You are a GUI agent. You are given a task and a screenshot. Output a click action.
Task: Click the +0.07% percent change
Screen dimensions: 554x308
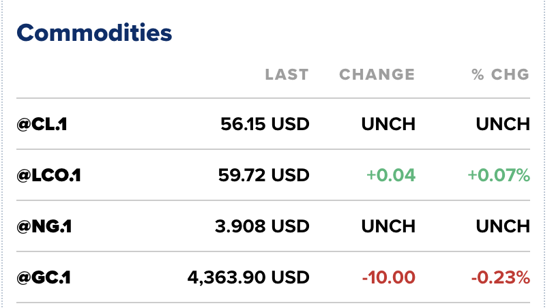point(498,175)
